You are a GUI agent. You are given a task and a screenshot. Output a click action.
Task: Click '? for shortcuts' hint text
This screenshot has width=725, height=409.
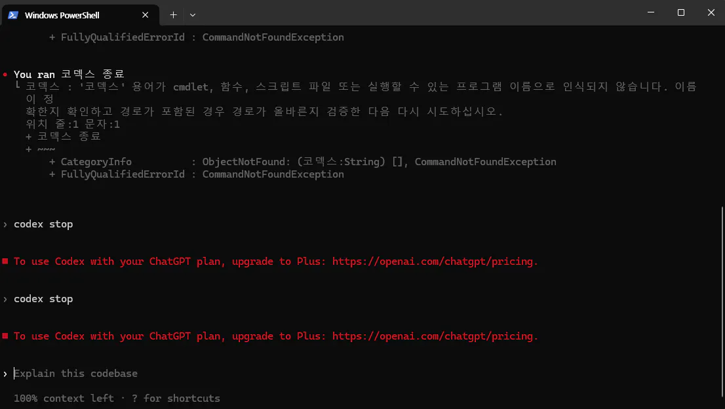coord(176,399)
